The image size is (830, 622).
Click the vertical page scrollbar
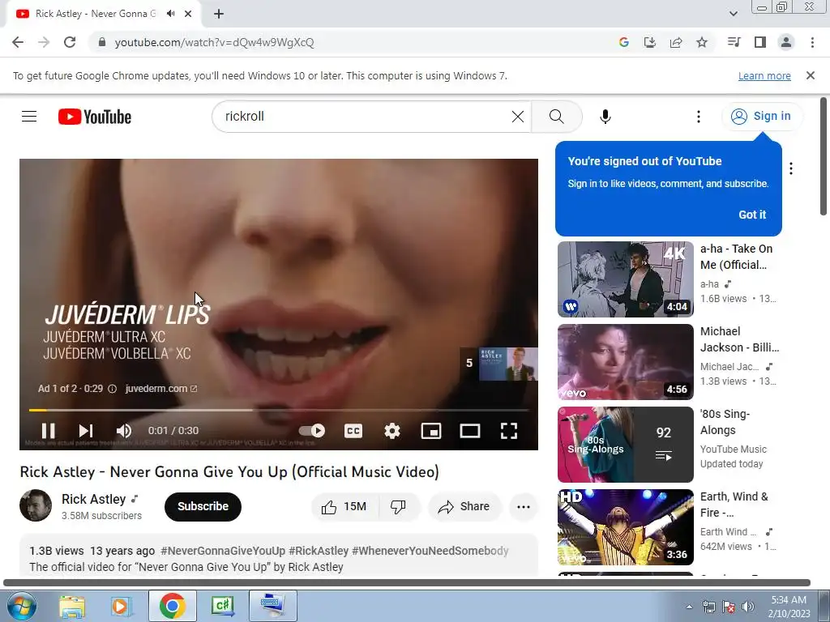tap(824, 156)
